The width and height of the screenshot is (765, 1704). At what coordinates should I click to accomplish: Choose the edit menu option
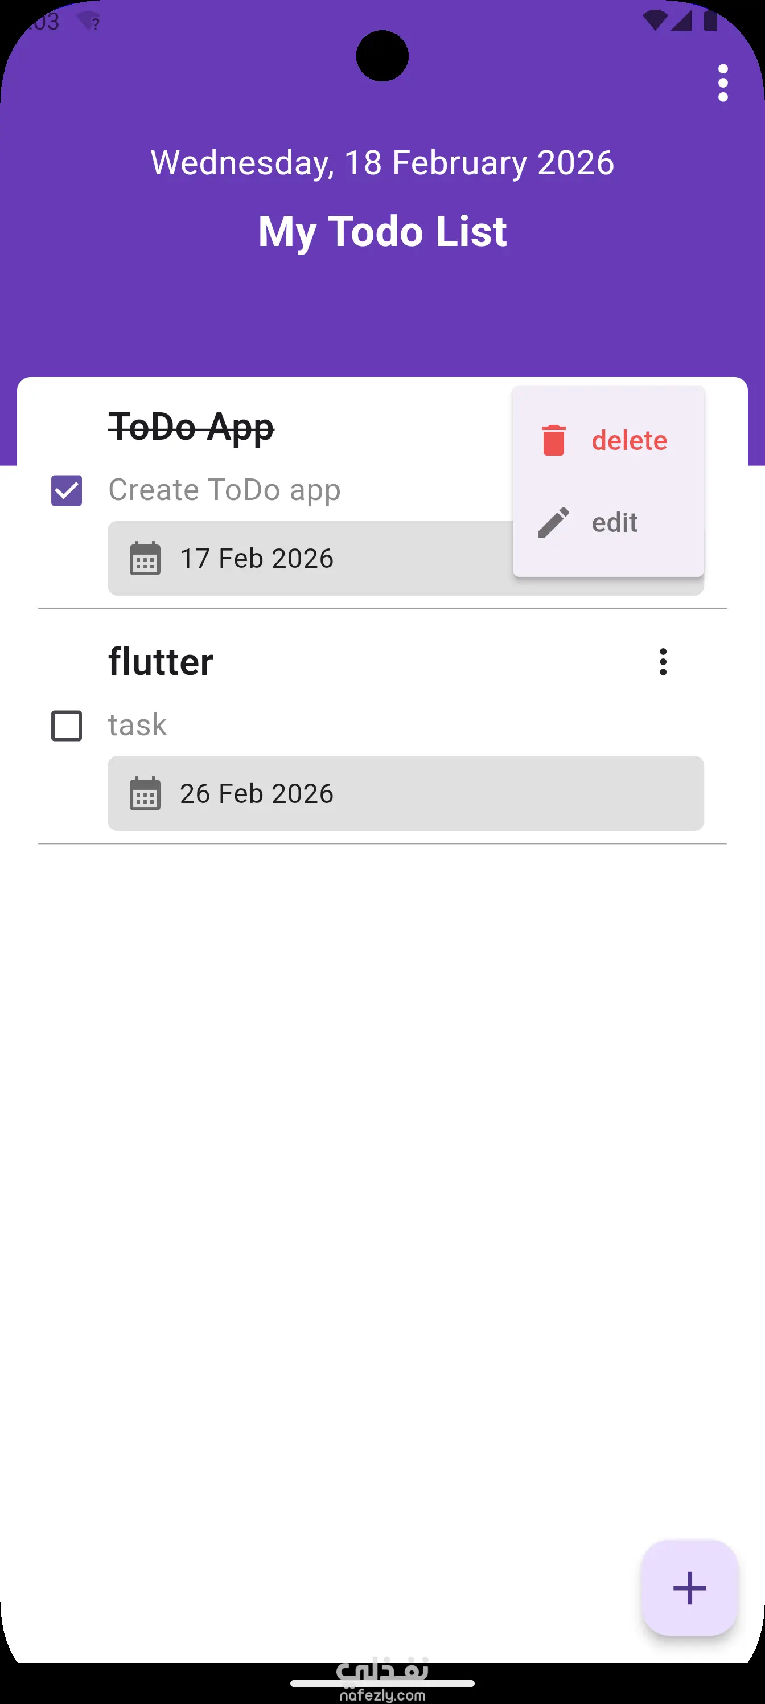[x=614, y=523]
